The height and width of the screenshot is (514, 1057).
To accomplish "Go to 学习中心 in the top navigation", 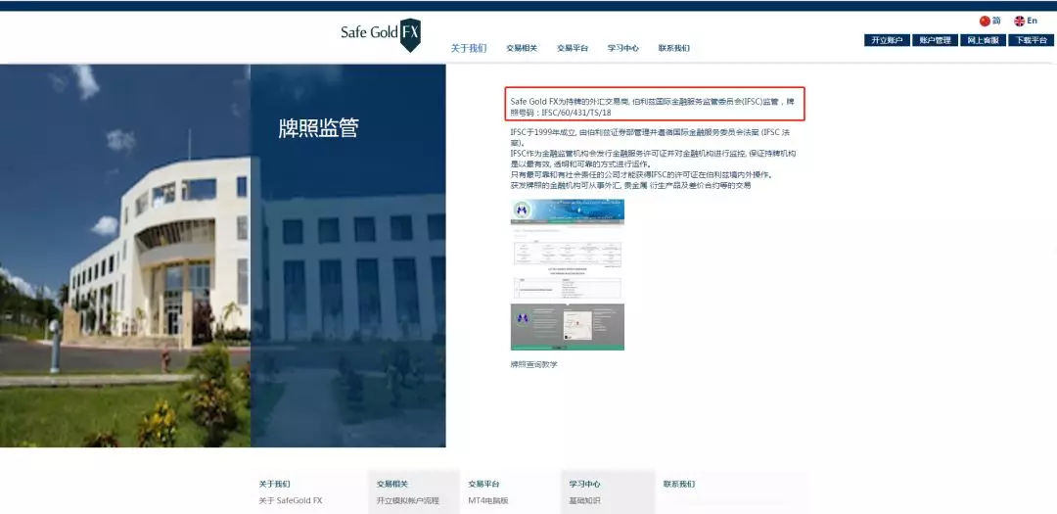I will (622, 48).
